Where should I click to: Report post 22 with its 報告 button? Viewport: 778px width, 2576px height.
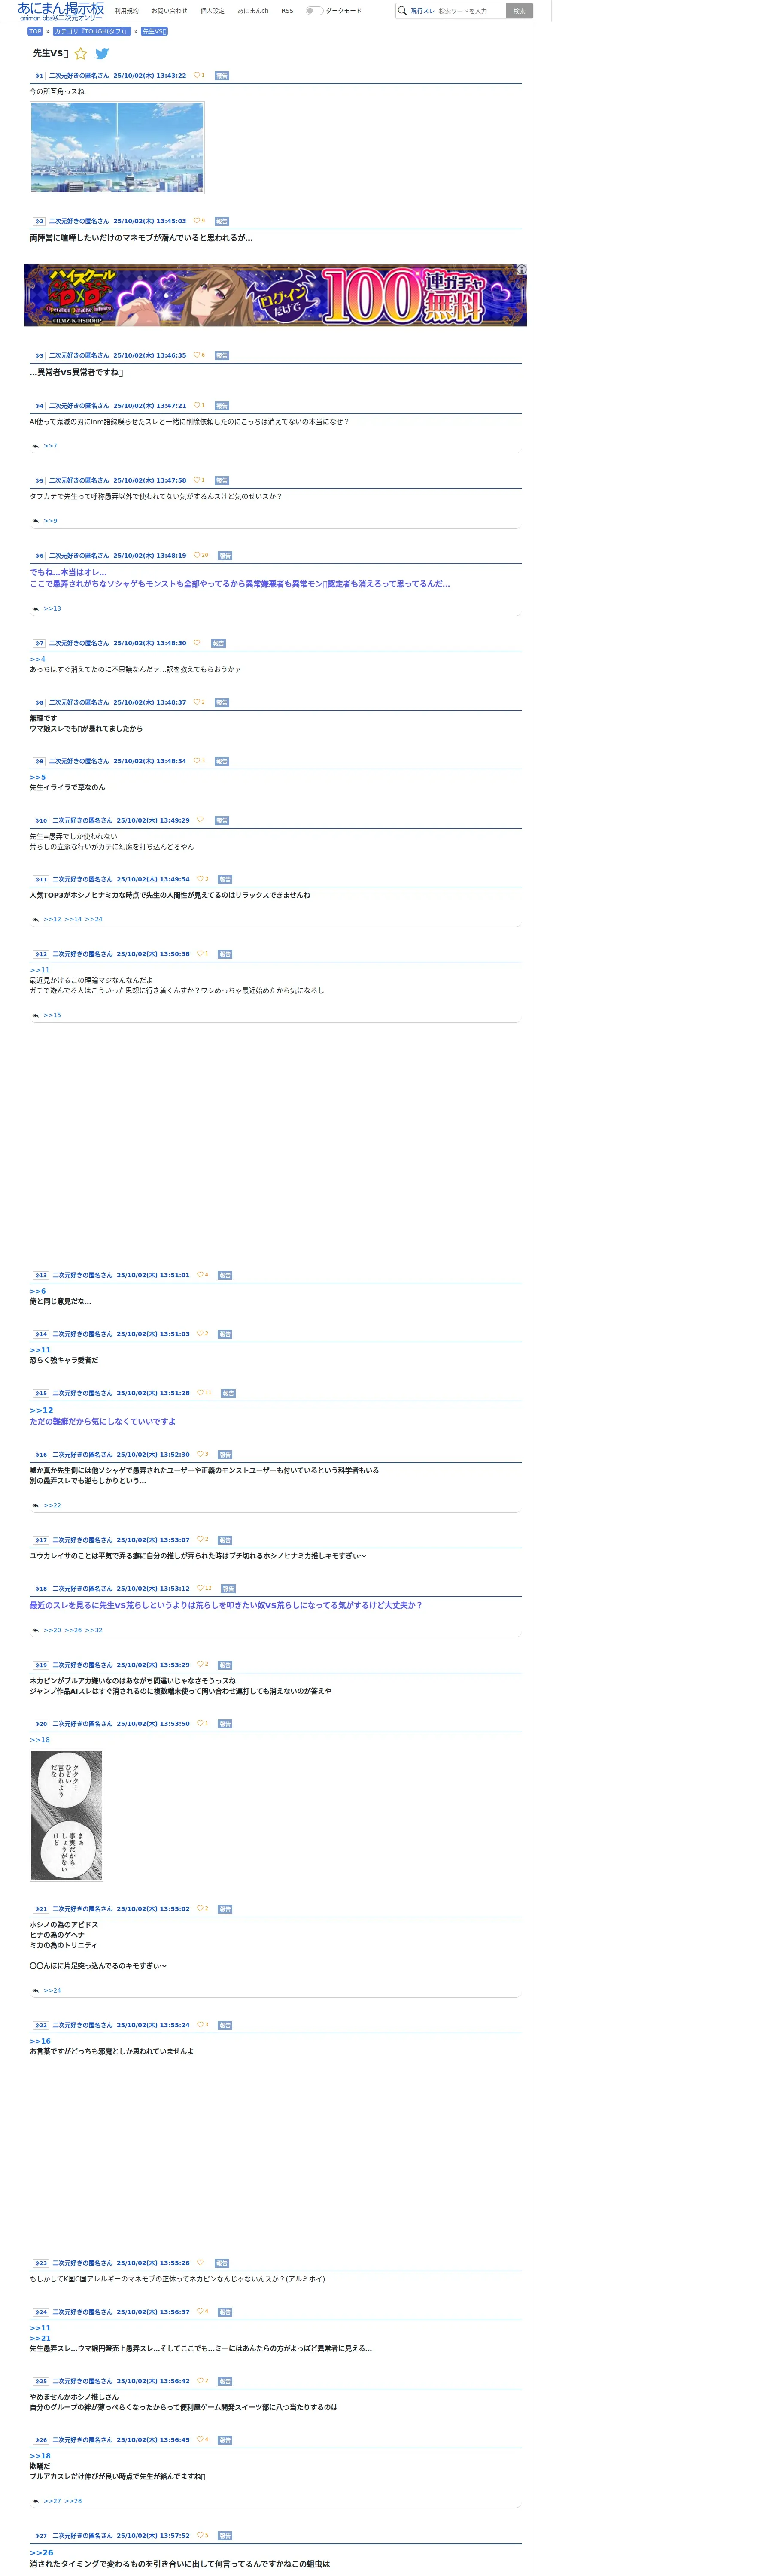coord(225,2025)
